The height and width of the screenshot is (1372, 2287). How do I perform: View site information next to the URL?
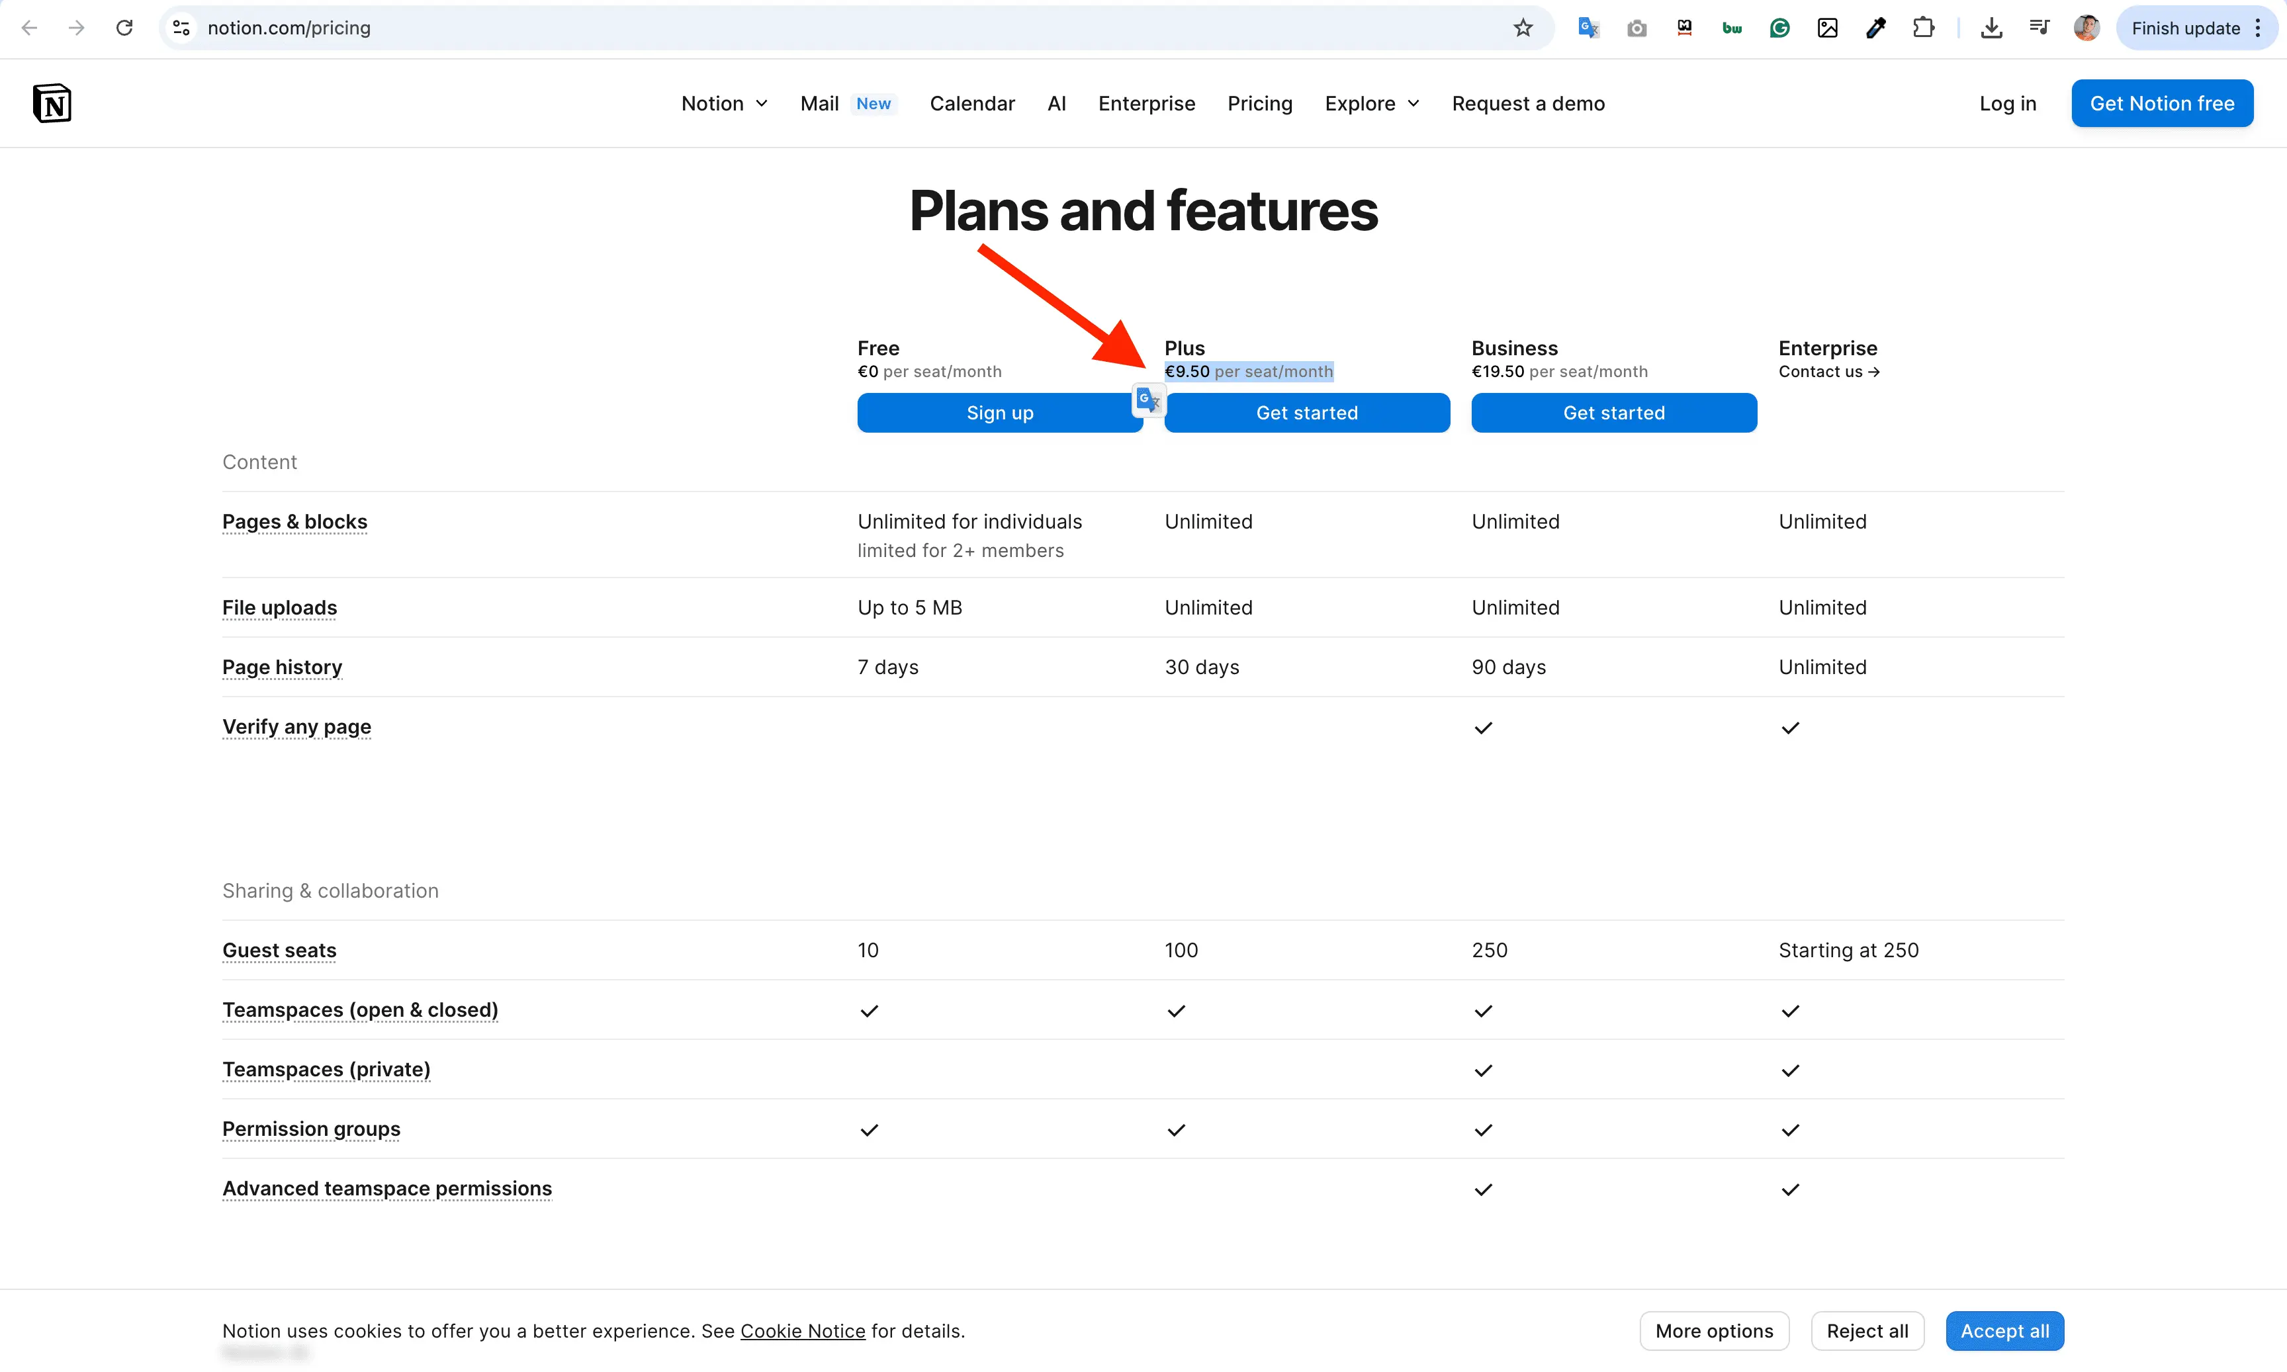[182, 28]
